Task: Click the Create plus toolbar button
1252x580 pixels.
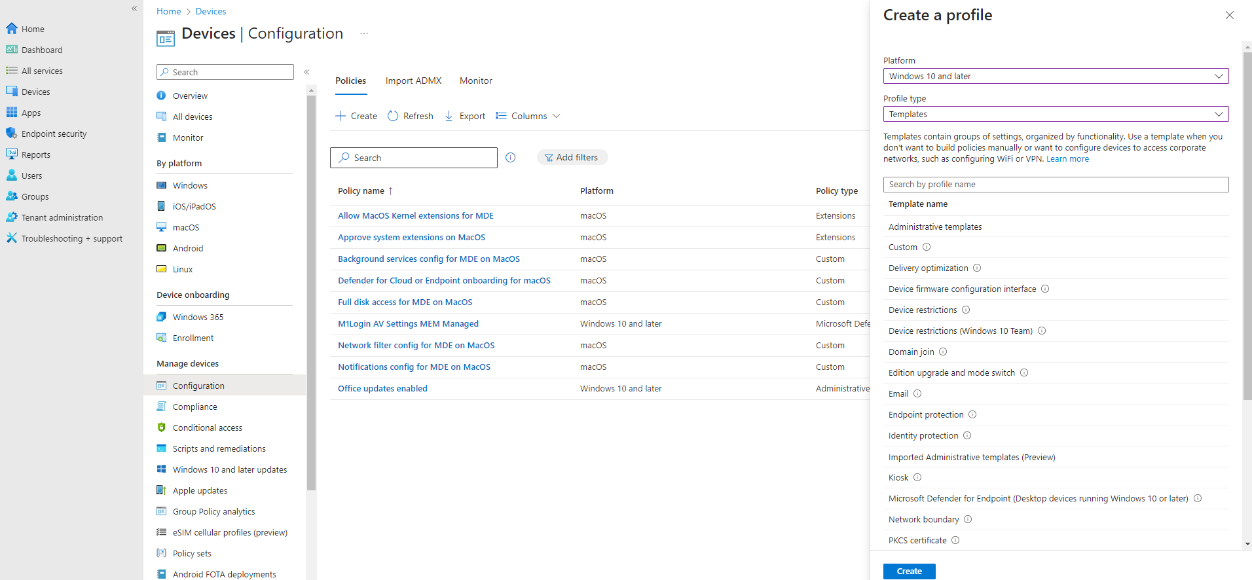Action: click(x=356, y=116)
